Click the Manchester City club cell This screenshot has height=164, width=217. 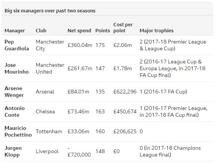click(50, 45)
